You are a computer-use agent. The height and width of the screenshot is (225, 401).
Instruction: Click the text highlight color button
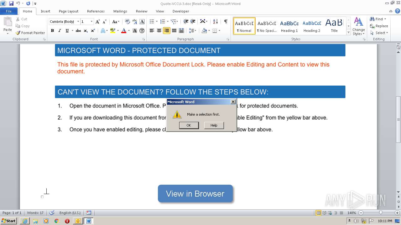[x=113, y=31]
